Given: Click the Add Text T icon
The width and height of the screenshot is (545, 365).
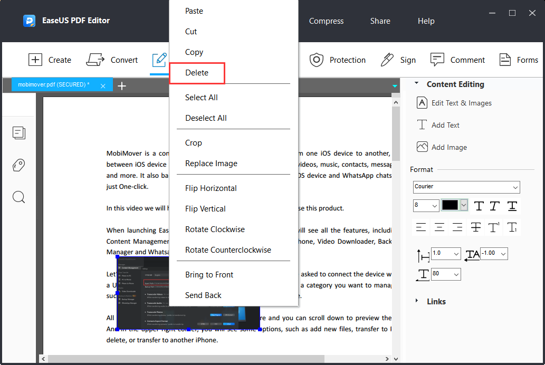Looking at the screenshot, I should (422, 125).
